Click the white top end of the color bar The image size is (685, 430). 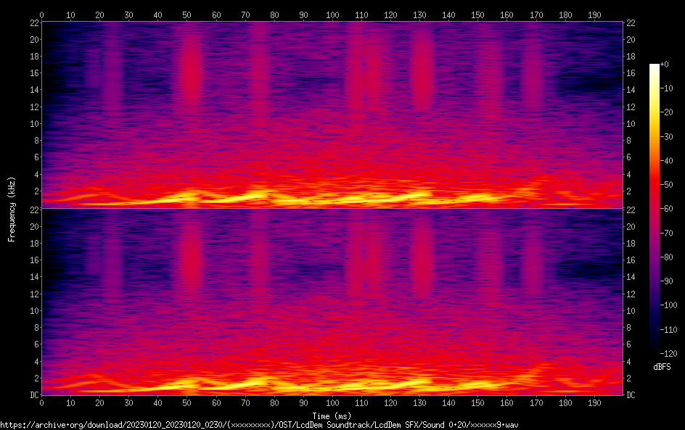pos(655,67)
